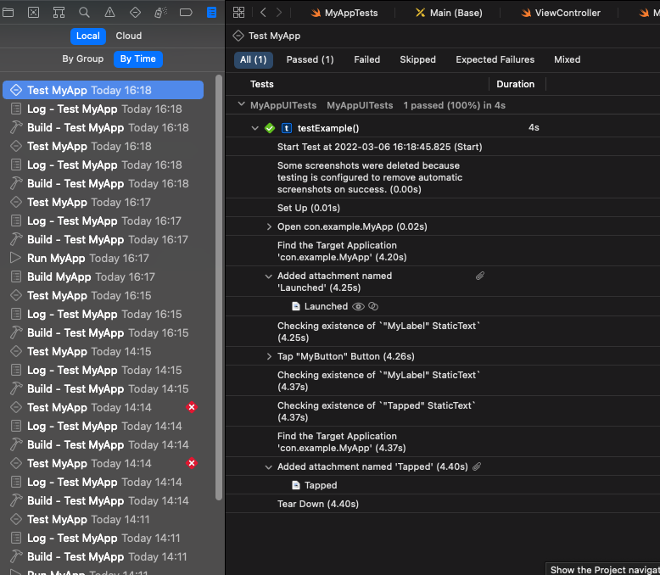This screenshot has height=575, width=660.
Task: Select Test MyApp Today 16:18 selected report
Action: tap(103, 90)
